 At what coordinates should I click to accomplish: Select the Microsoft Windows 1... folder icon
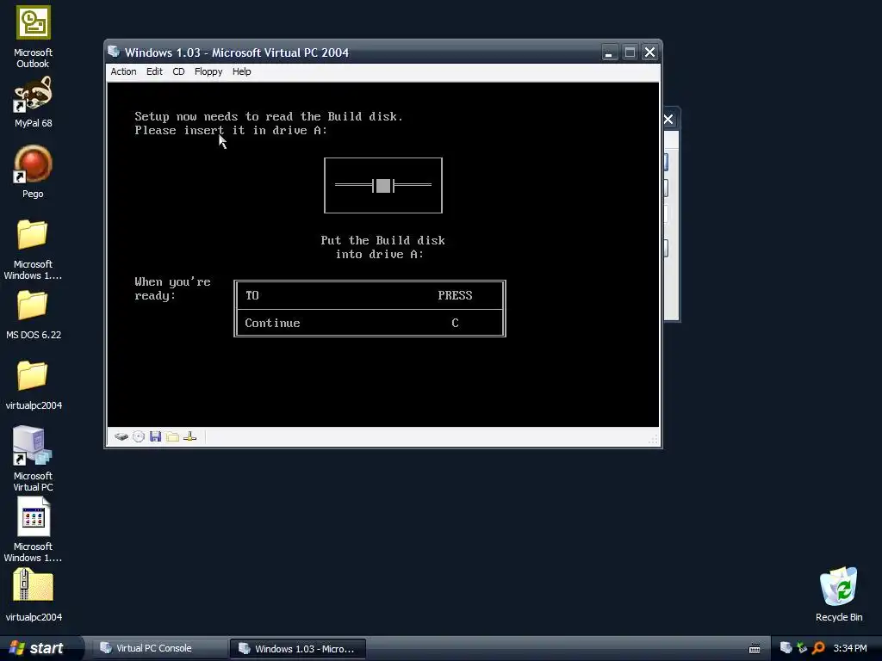click(33, 250)
